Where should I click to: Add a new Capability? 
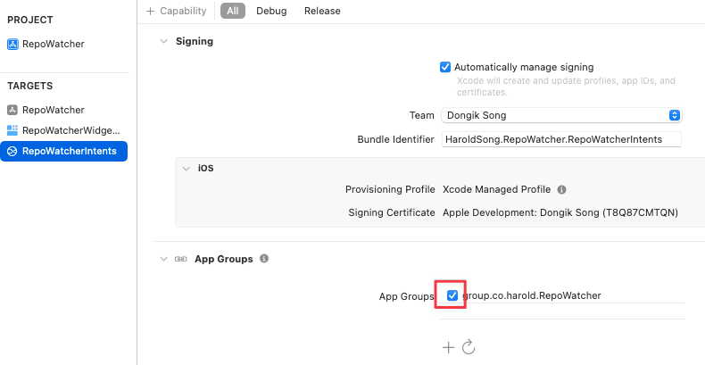pos(177,11)
